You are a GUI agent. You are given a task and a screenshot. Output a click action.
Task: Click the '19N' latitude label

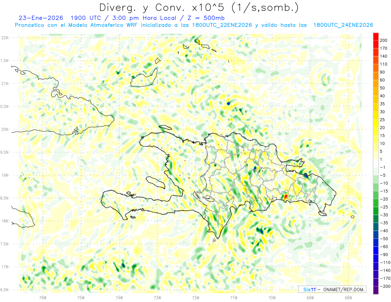[5, 175]
